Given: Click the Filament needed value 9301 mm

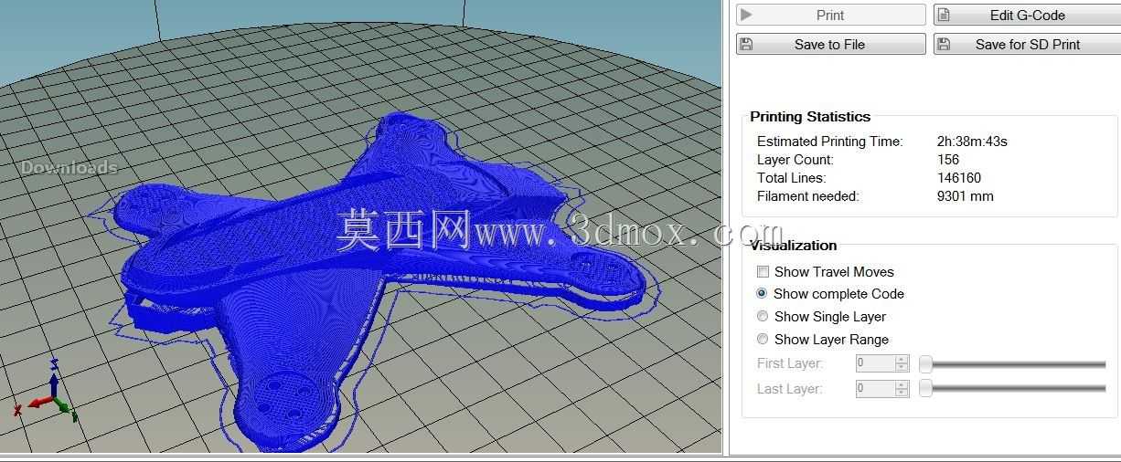Looking at the screenshot, I should (965, 196).
